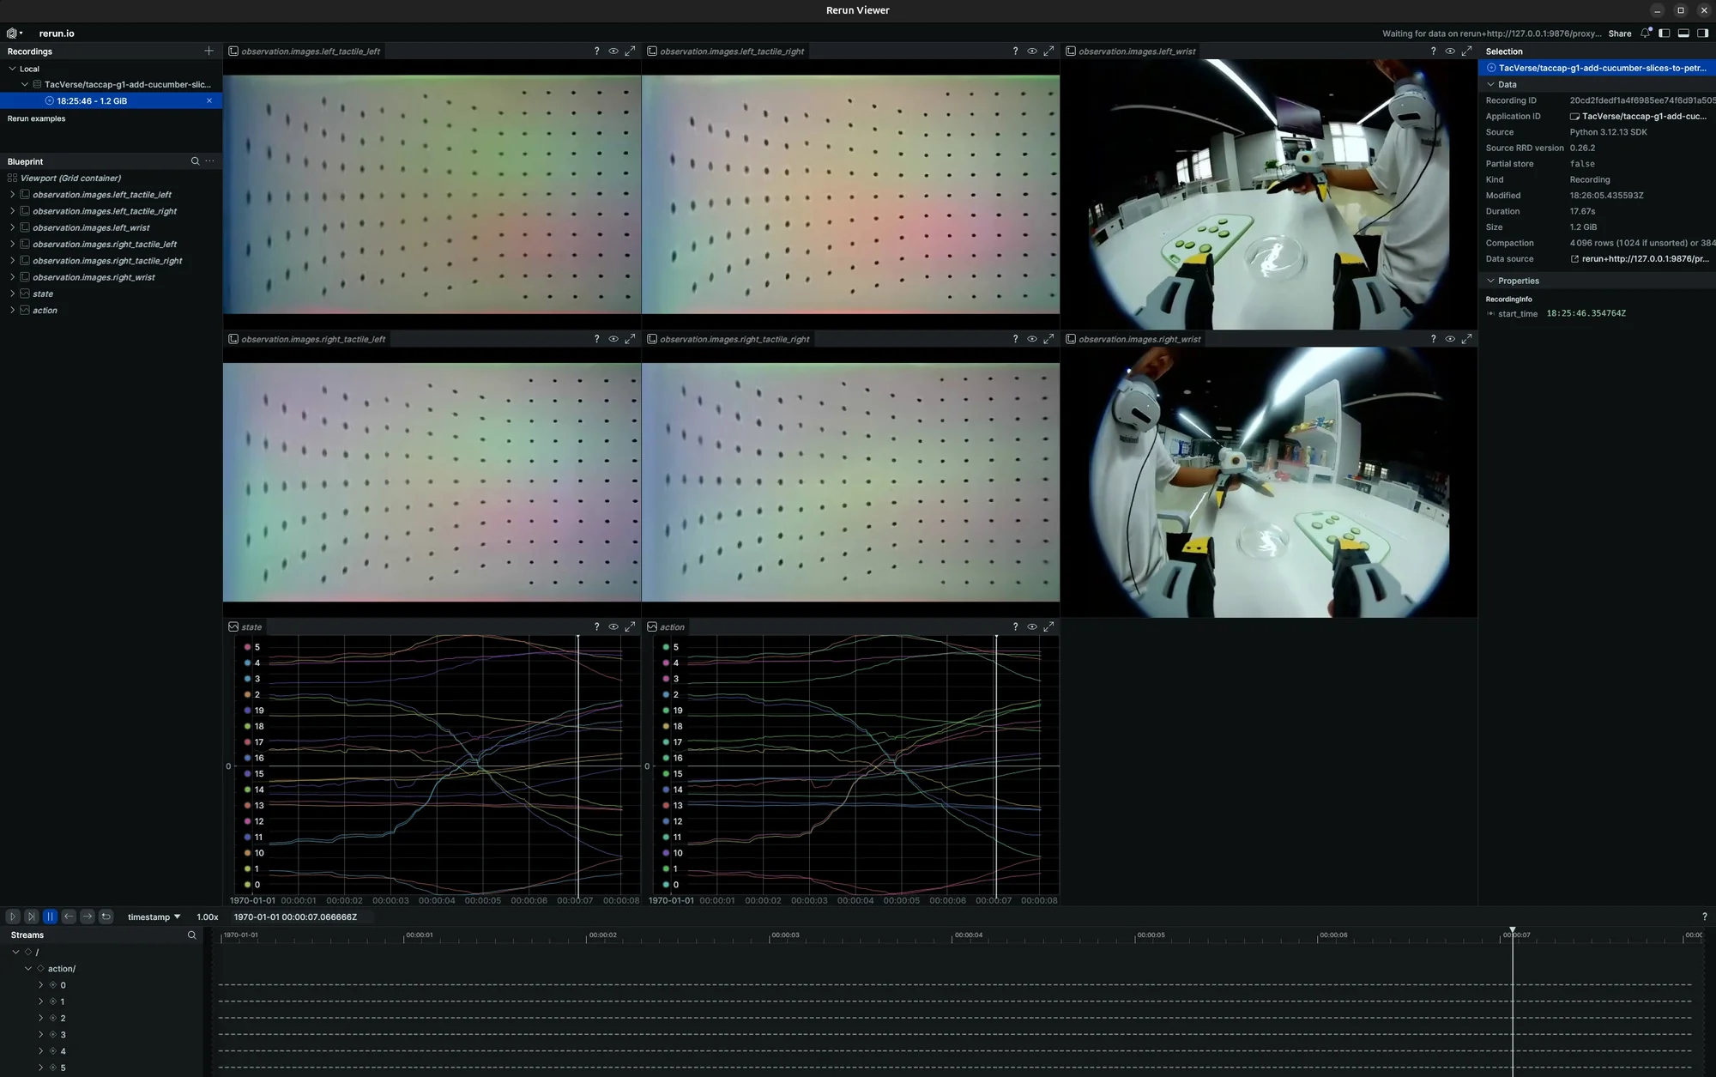The height and width of the screenshot is (1077, 1716).
Task: Collapse the TacVerse dataset entry
Action: tap(25, 85)
